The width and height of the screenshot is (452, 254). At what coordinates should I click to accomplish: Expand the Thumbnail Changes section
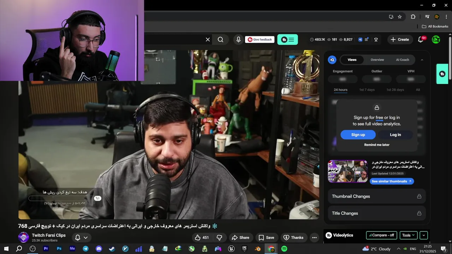coord(376,196)
